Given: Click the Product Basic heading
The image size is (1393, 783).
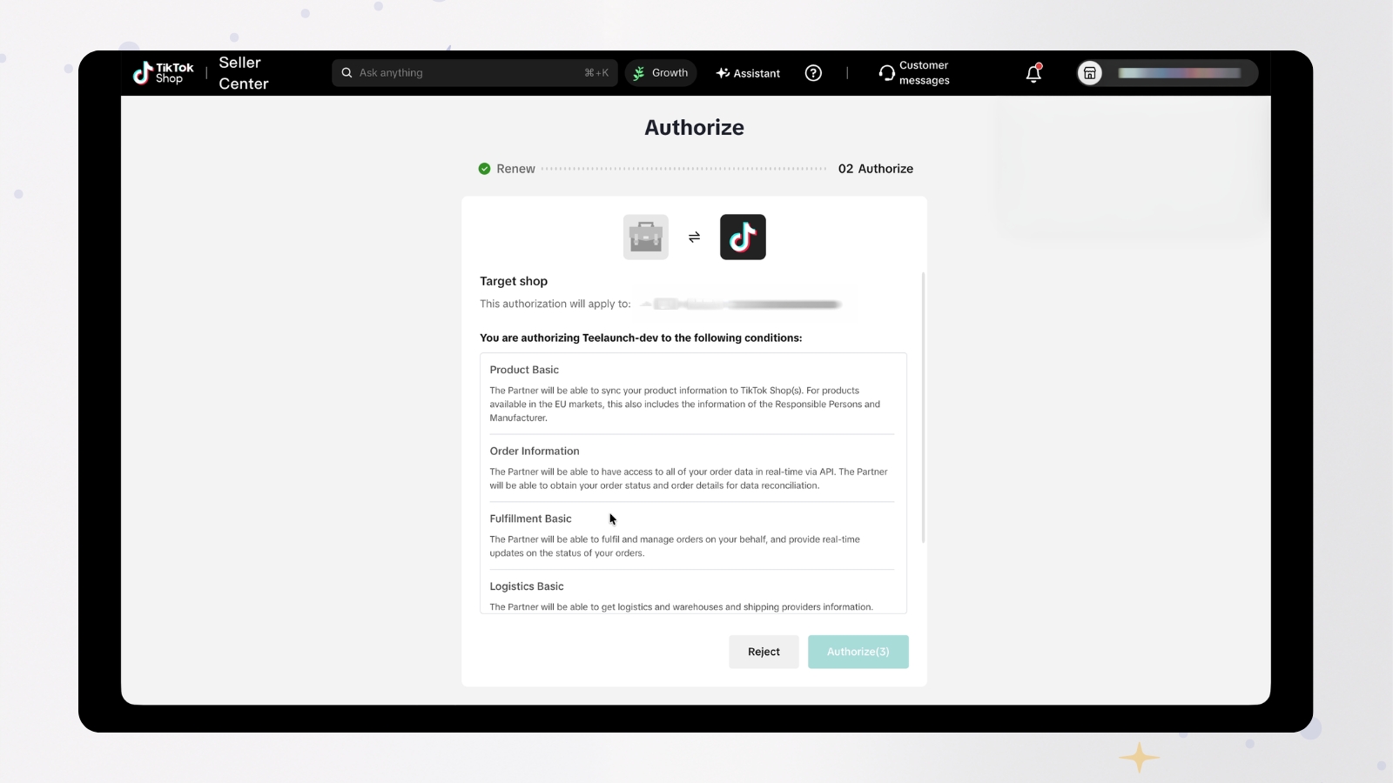Looking at the screenshot, I should (524, 370).
